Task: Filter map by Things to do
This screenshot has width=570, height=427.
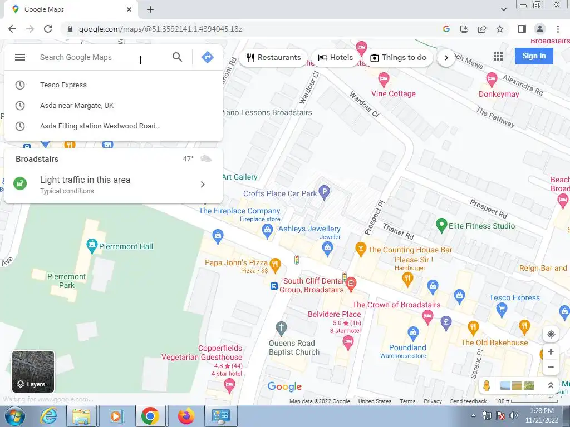Action: (x=398, y=57)
